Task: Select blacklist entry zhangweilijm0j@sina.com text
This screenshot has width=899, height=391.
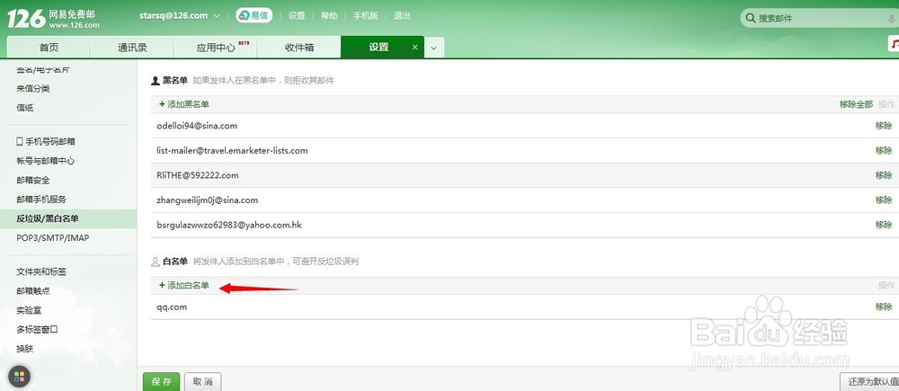Action: pyautogui.click(x=207, y=200)
